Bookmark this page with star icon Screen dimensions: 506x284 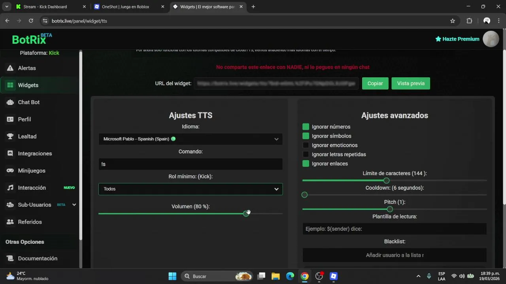[453, 21]
